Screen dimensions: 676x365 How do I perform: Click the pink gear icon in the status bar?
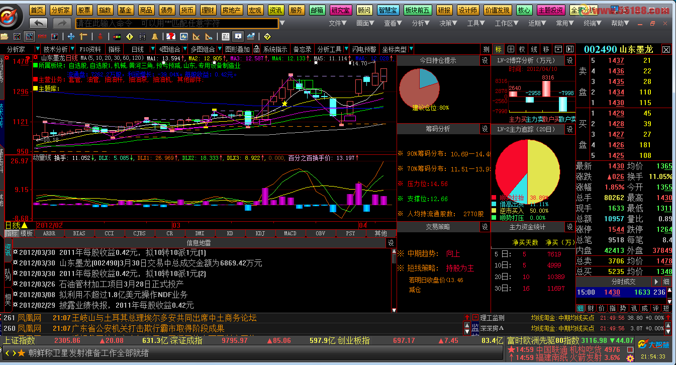coord(630,357)
